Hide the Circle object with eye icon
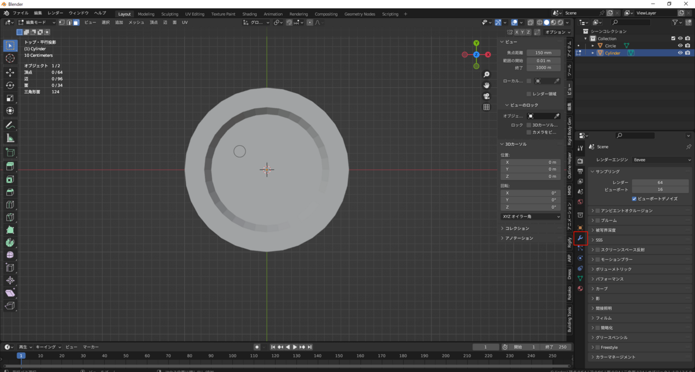 pyautogui.click(x=681, y=46)
